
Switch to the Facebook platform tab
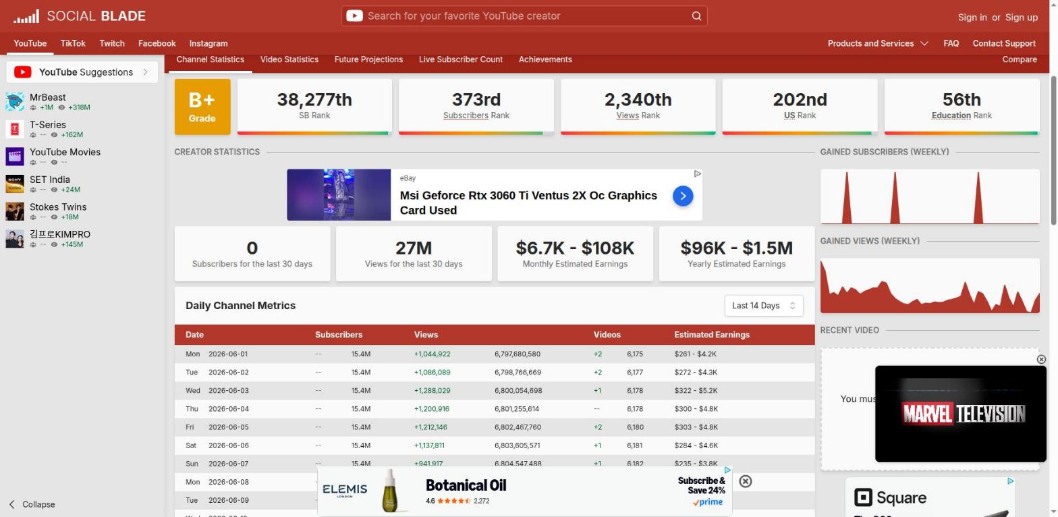[157, 43]
